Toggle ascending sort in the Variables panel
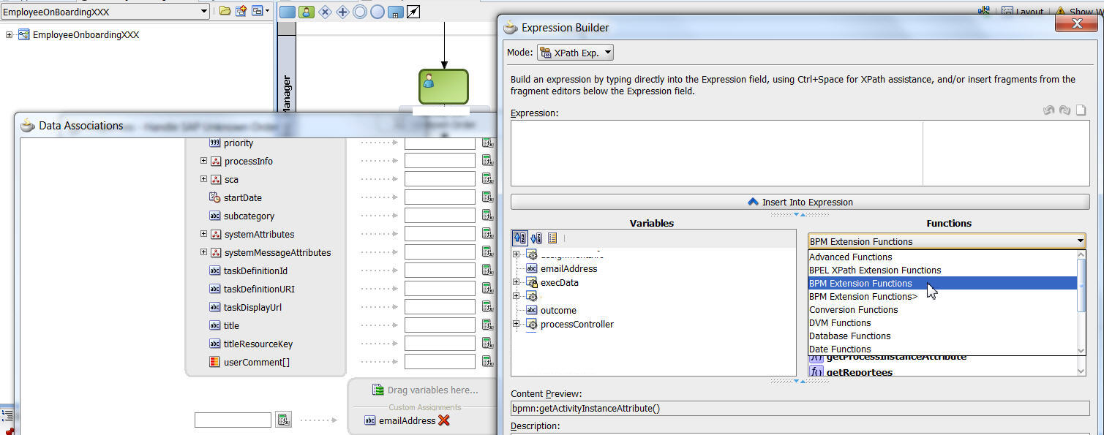Viewport: 1104px width, 435px height. [519, 237]
